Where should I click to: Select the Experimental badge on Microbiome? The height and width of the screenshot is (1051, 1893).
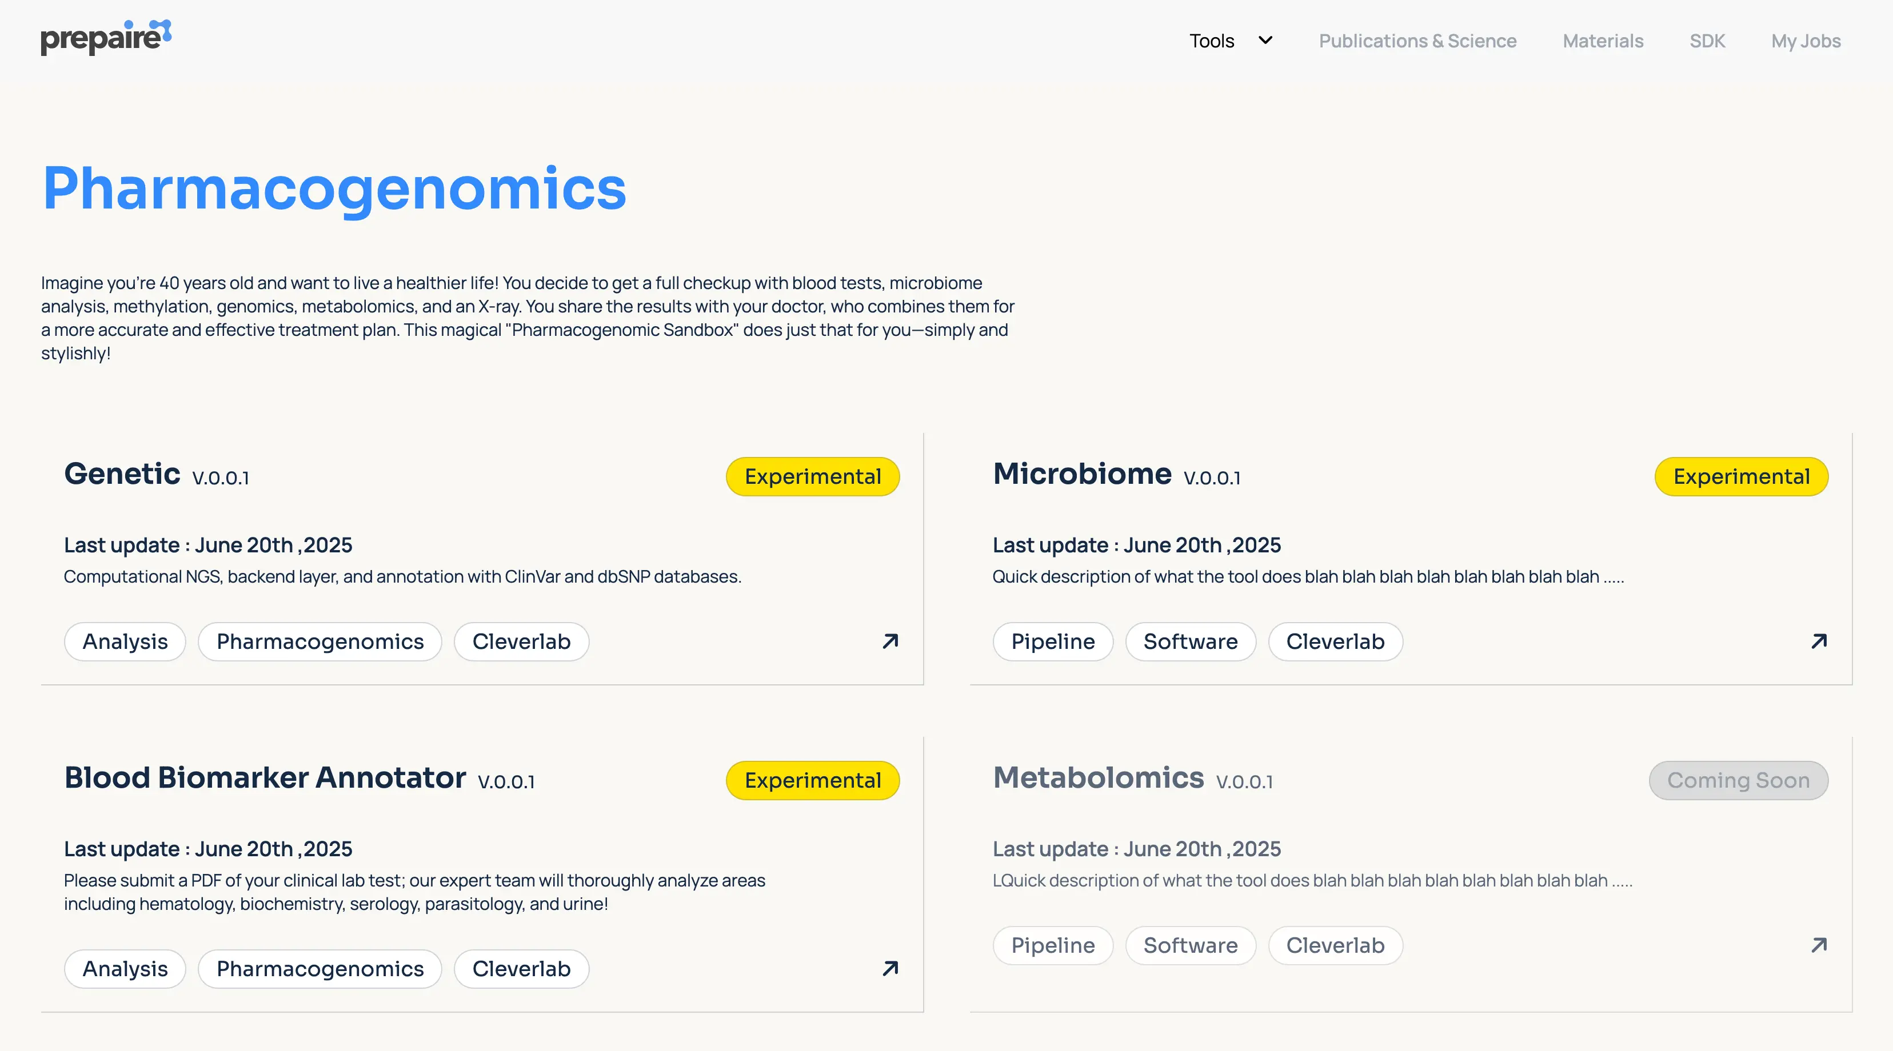pos(1742,476)
